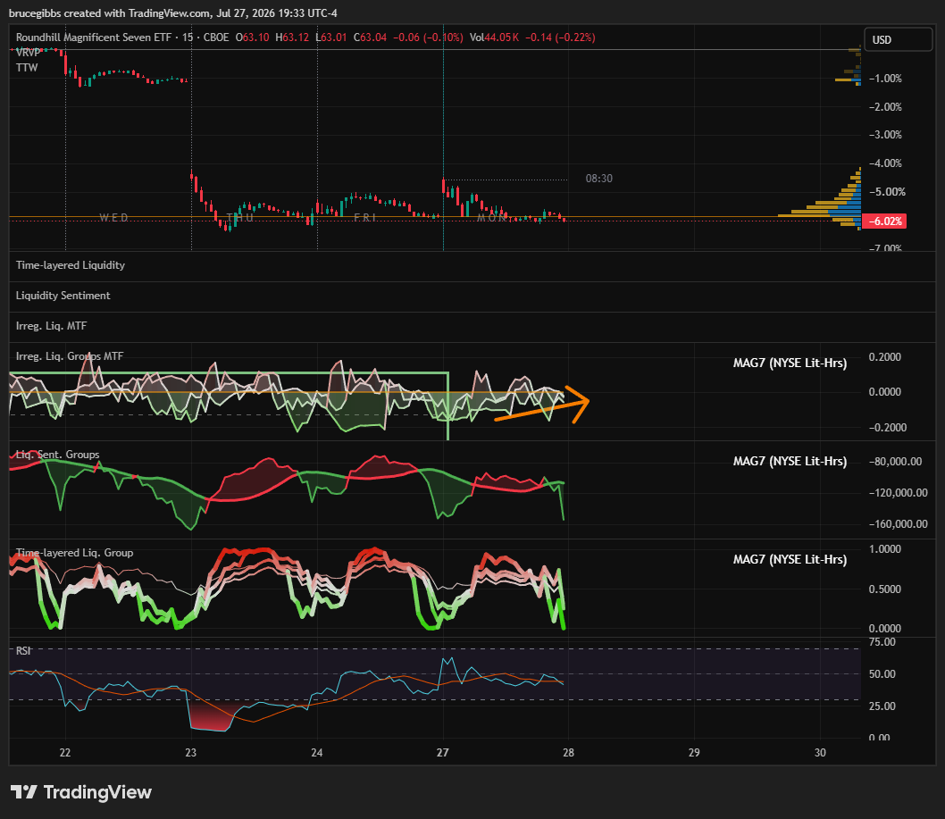The height and width of the screenshot is (819, 945).
Task: Click the -4.00% price scale label
Action: (885, 163)
